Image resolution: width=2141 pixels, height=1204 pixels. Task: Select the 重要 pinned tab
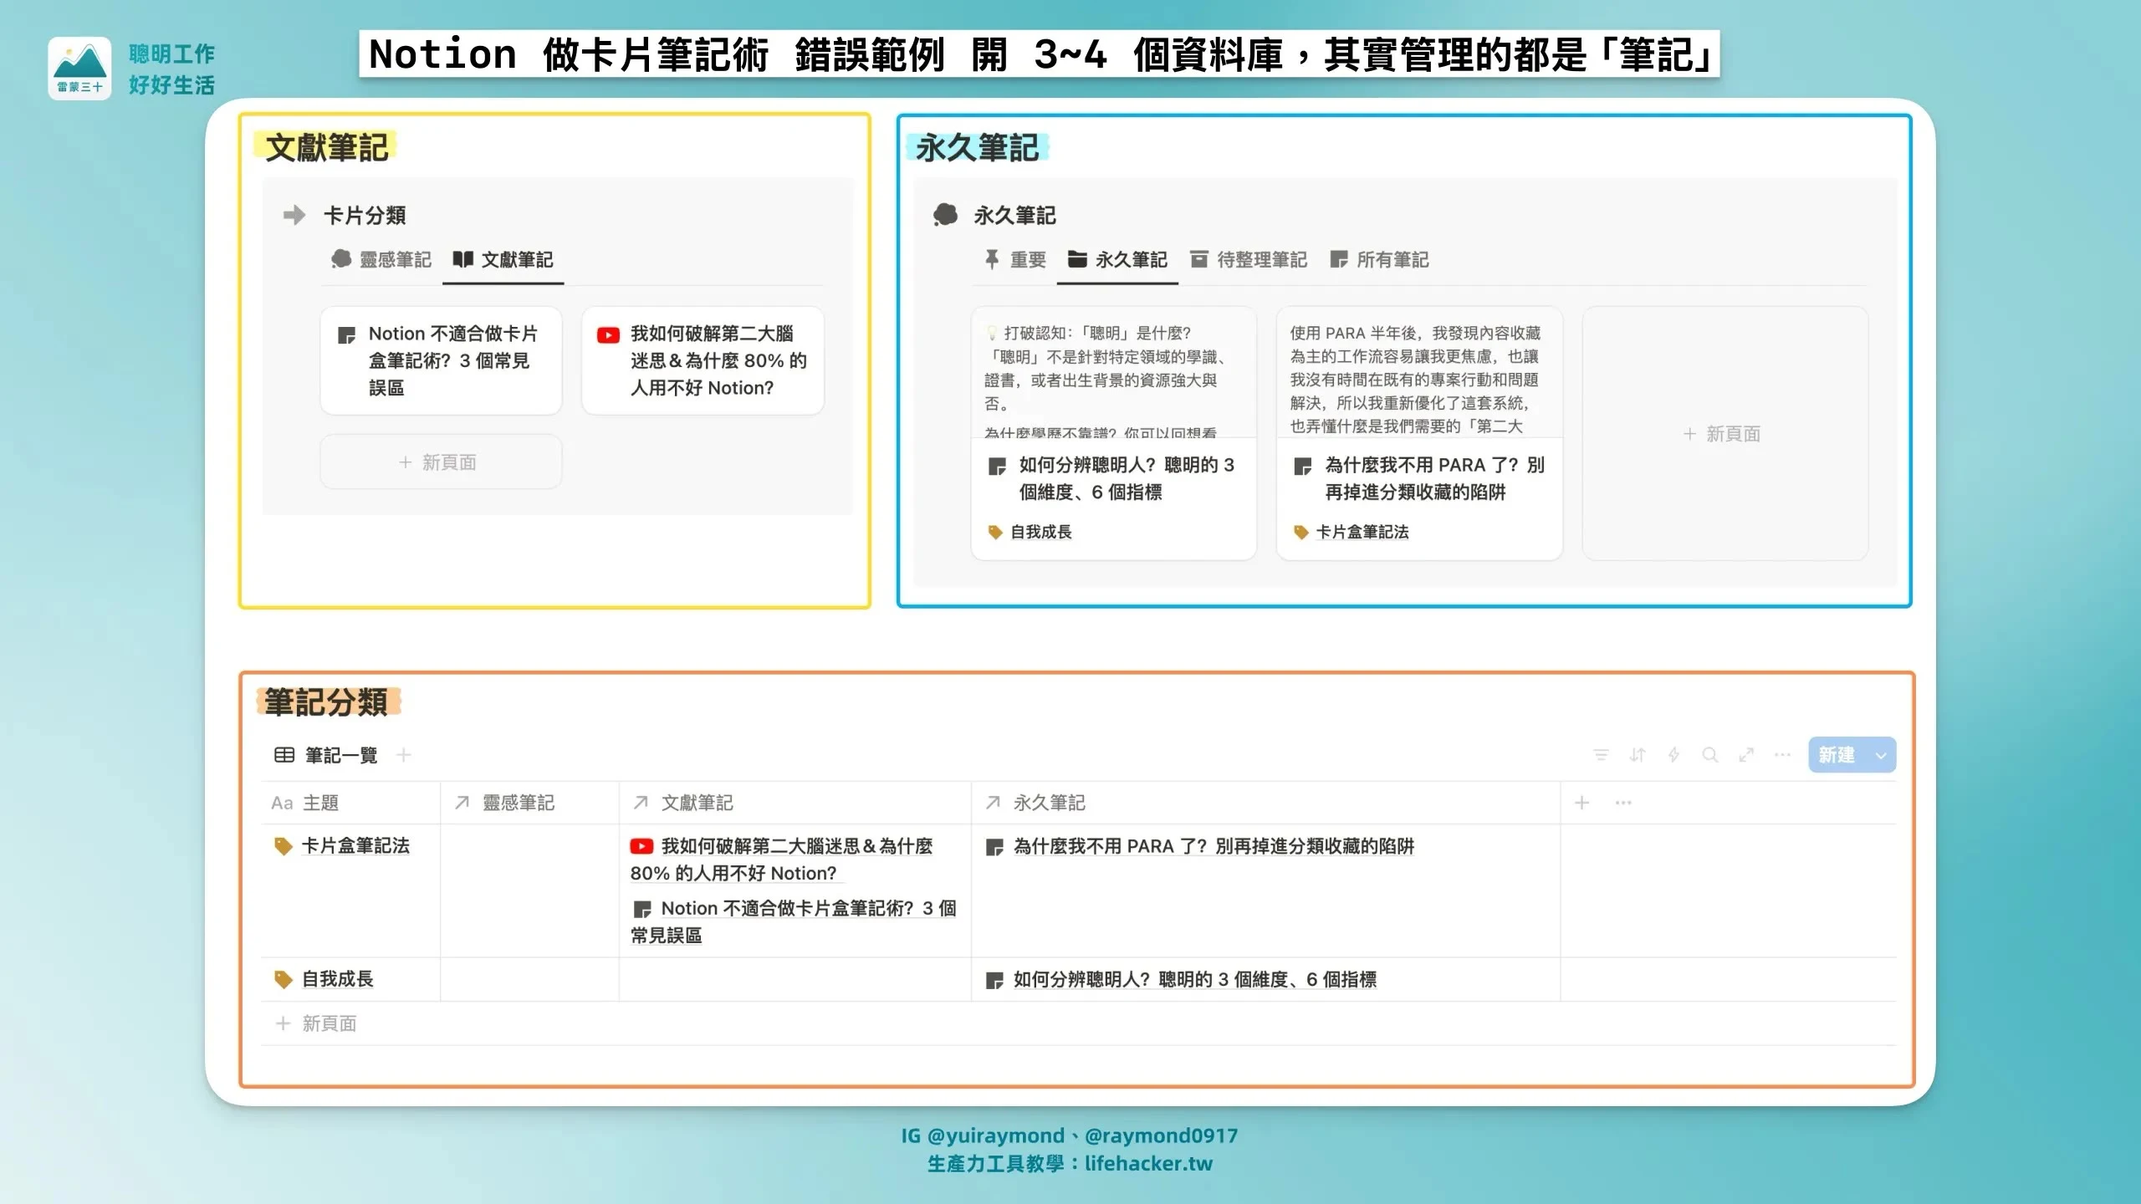pos(1015,260)
